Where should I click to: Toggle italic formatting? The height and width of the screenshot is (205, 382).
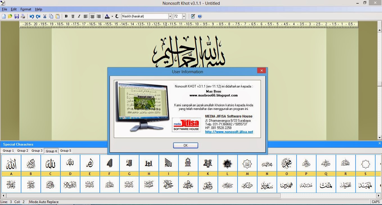tap(79, 16)
